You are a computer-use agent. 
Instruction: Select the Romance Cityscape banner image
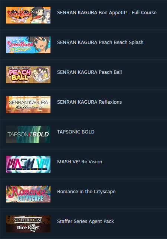28,194
